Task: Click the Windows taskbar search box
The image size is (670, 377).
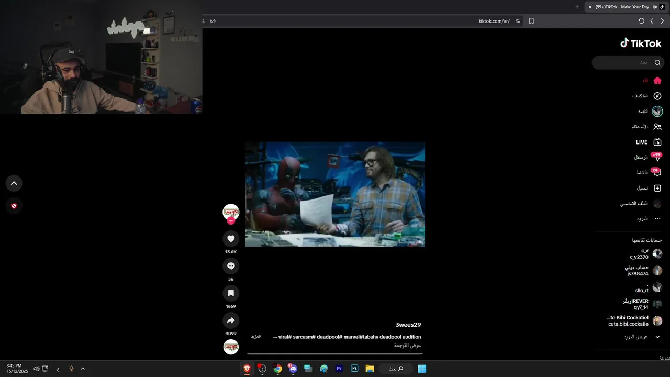Action: [396, 369]
